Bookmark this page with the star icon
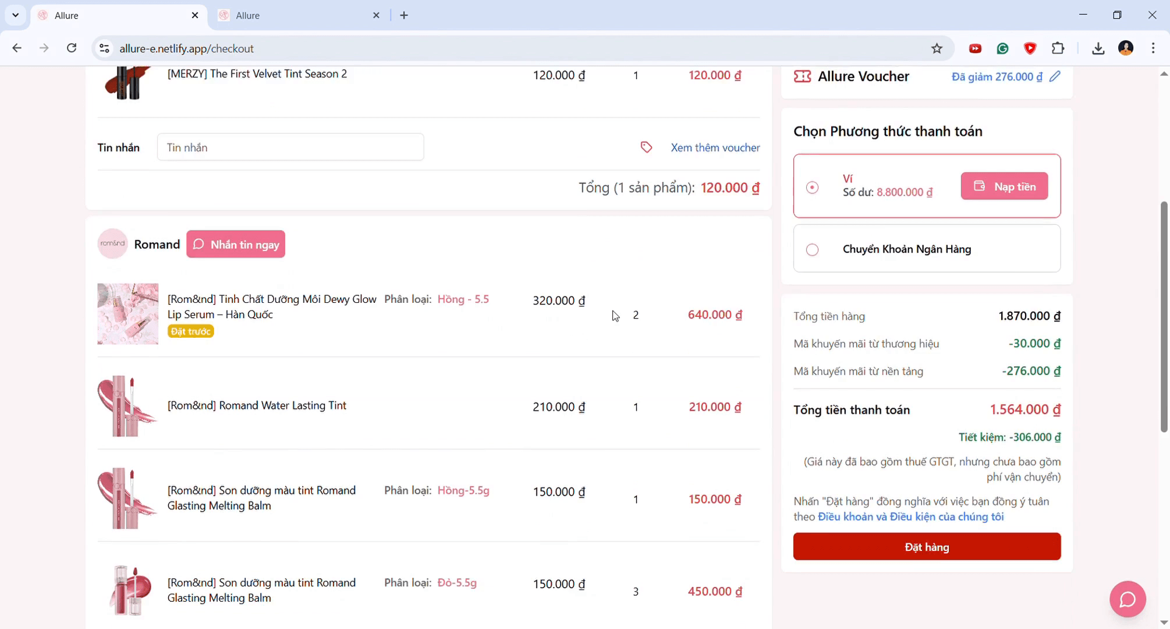The height and width of the screenshot is (629, 1170). coord(937,48)
